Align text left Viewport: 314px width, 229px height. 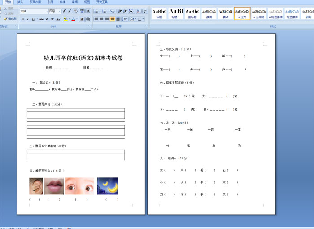click(x=96, y=19)
